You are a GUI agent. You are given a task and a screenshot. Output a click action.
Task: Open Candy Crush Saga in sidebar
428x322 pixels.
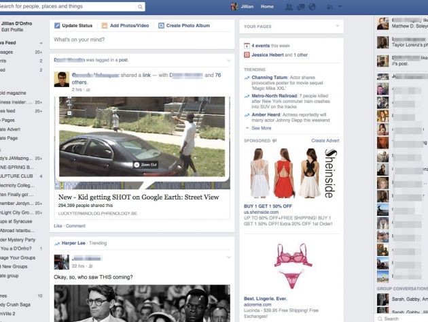click(x=15, y=304)
